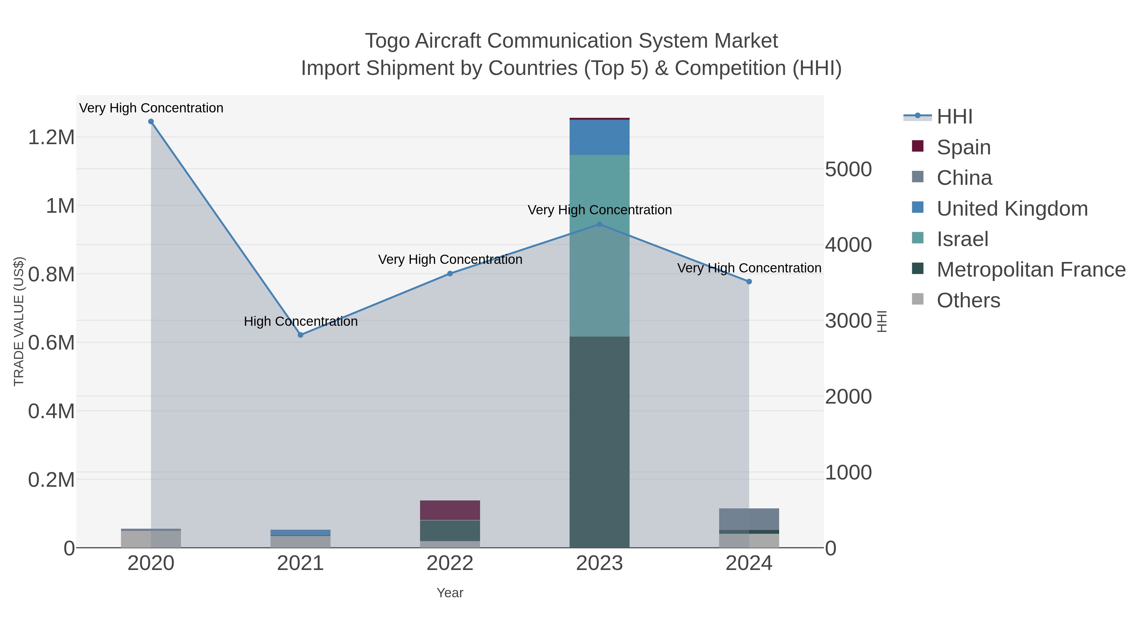Click 'Very High Concentration' label above 2020
1143x643 pixels.
(x=151, y=108)
